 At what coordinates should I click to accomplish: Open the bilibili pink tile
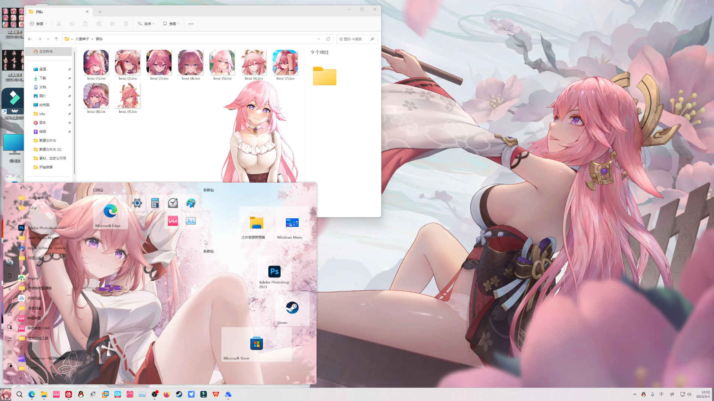tap(173, 221)
